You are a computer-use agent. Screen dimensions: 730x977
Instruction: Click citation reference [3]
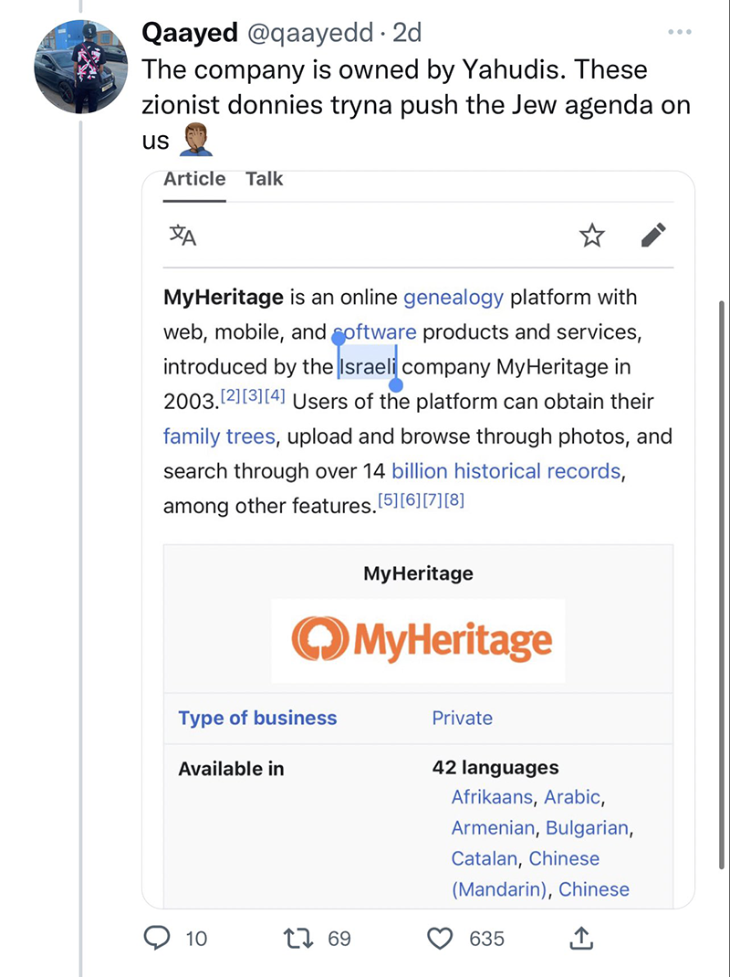252,395
